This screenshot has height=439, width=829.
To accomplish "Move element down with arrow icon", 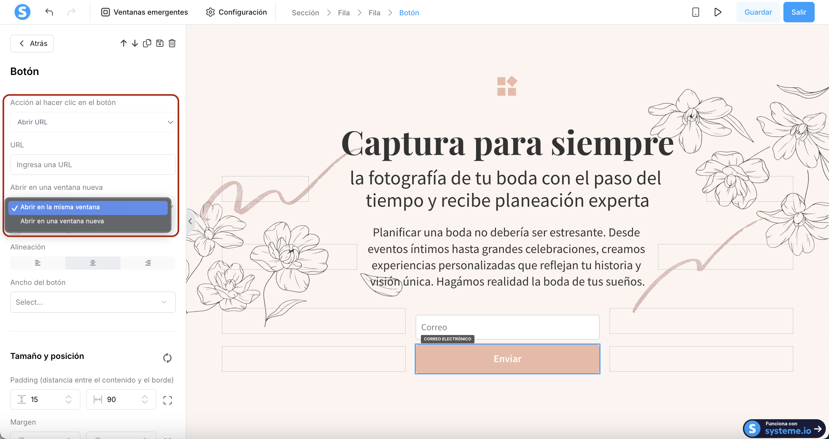I will click(135, 43).
